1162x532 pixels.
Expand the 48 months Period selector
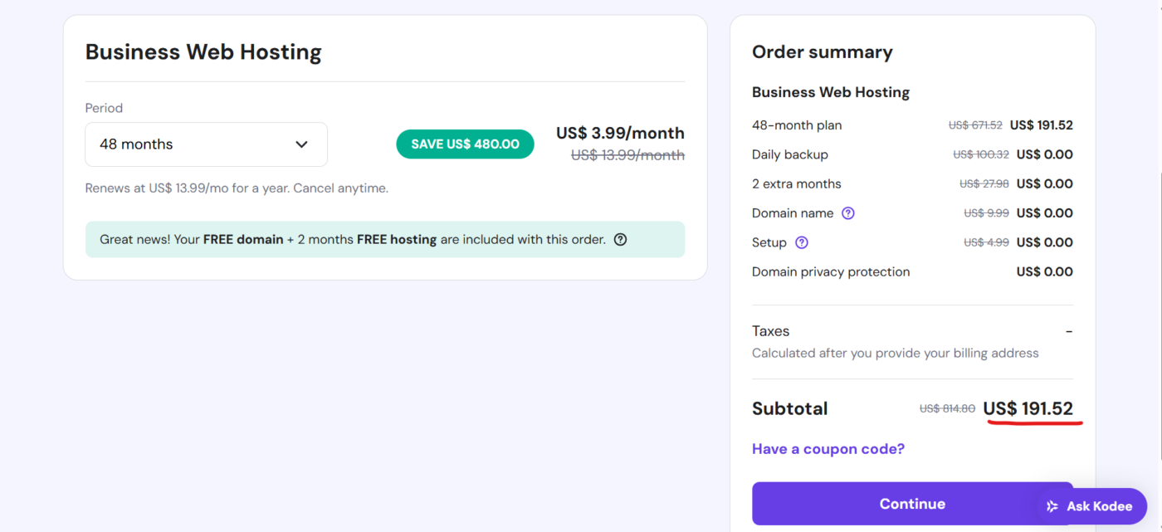206,144
